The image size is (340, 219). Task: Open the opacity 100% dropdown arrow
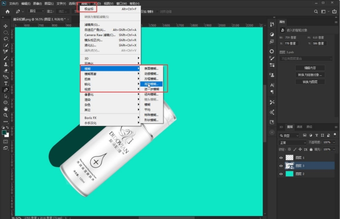(334, 142)
